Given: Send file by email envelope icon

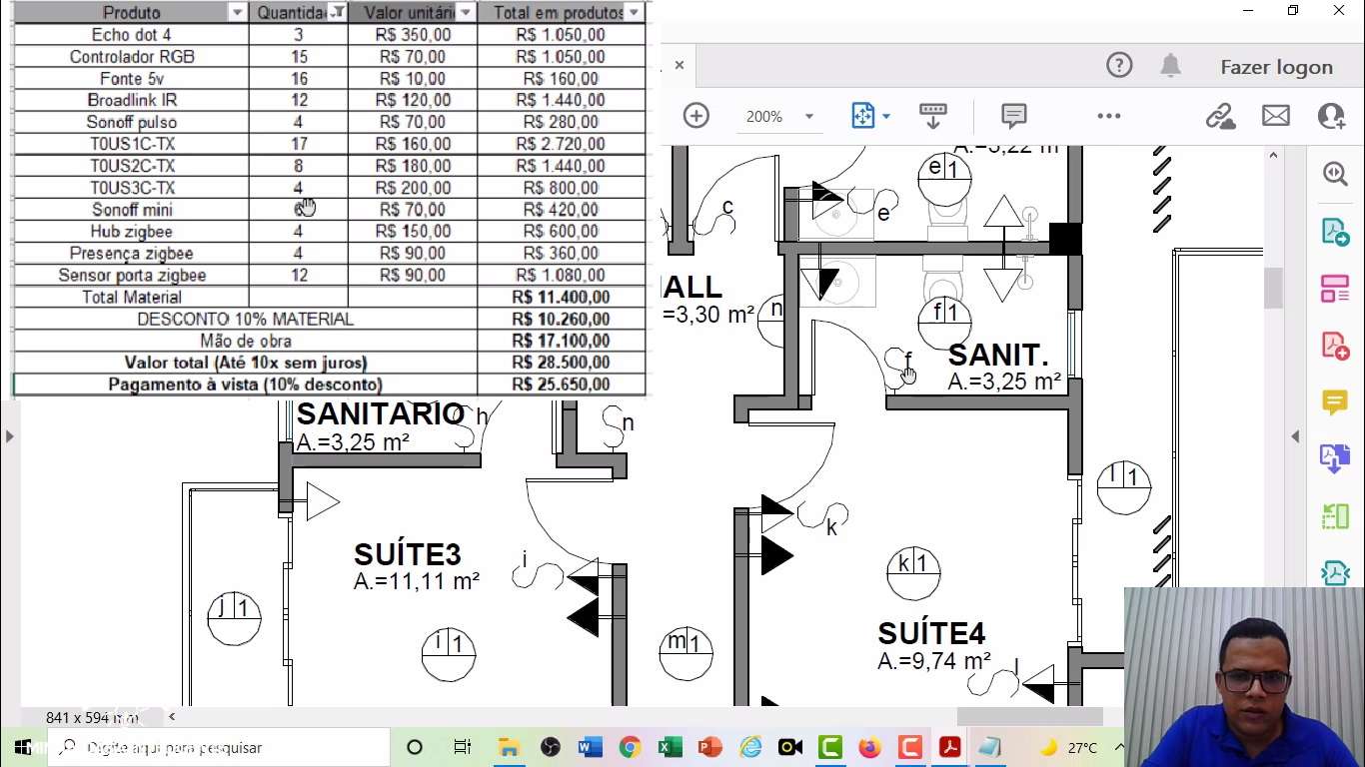Looking at the screenshot, I should [1275, 116].
